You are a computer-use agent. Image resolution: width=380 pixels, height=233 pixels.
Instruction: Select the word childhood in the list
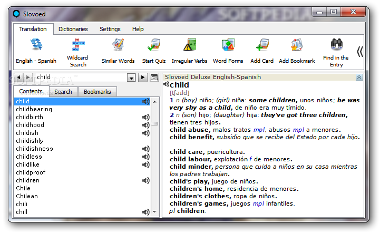click(82, 125)
